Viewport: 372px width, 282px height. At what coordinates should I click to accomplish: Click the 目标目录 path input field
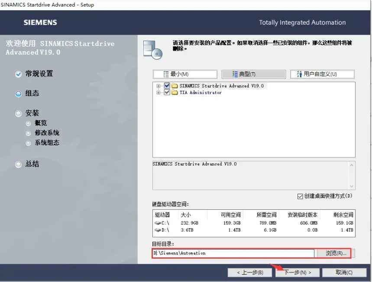[233, 253]
